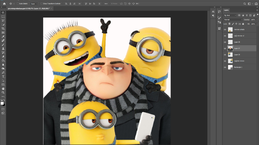This screenshot has width=259, height=145.
Task: Select the Path Selection tool
Action: pyautogui.click(x=3, y=81)
